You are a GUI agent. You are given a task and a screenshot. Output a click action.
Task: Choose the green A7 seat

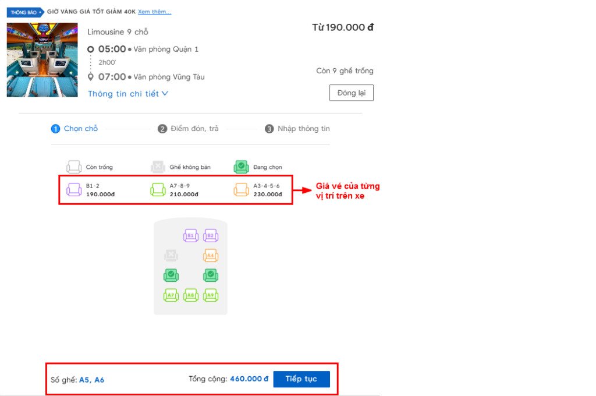click(171, 295)
